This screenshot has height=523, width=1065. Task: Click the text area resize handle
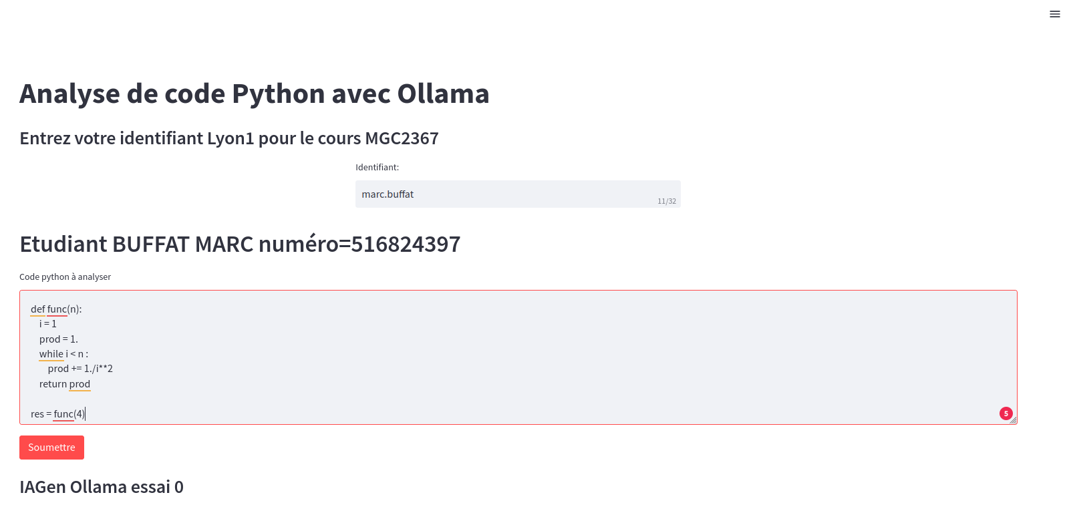coord(1014,421)
